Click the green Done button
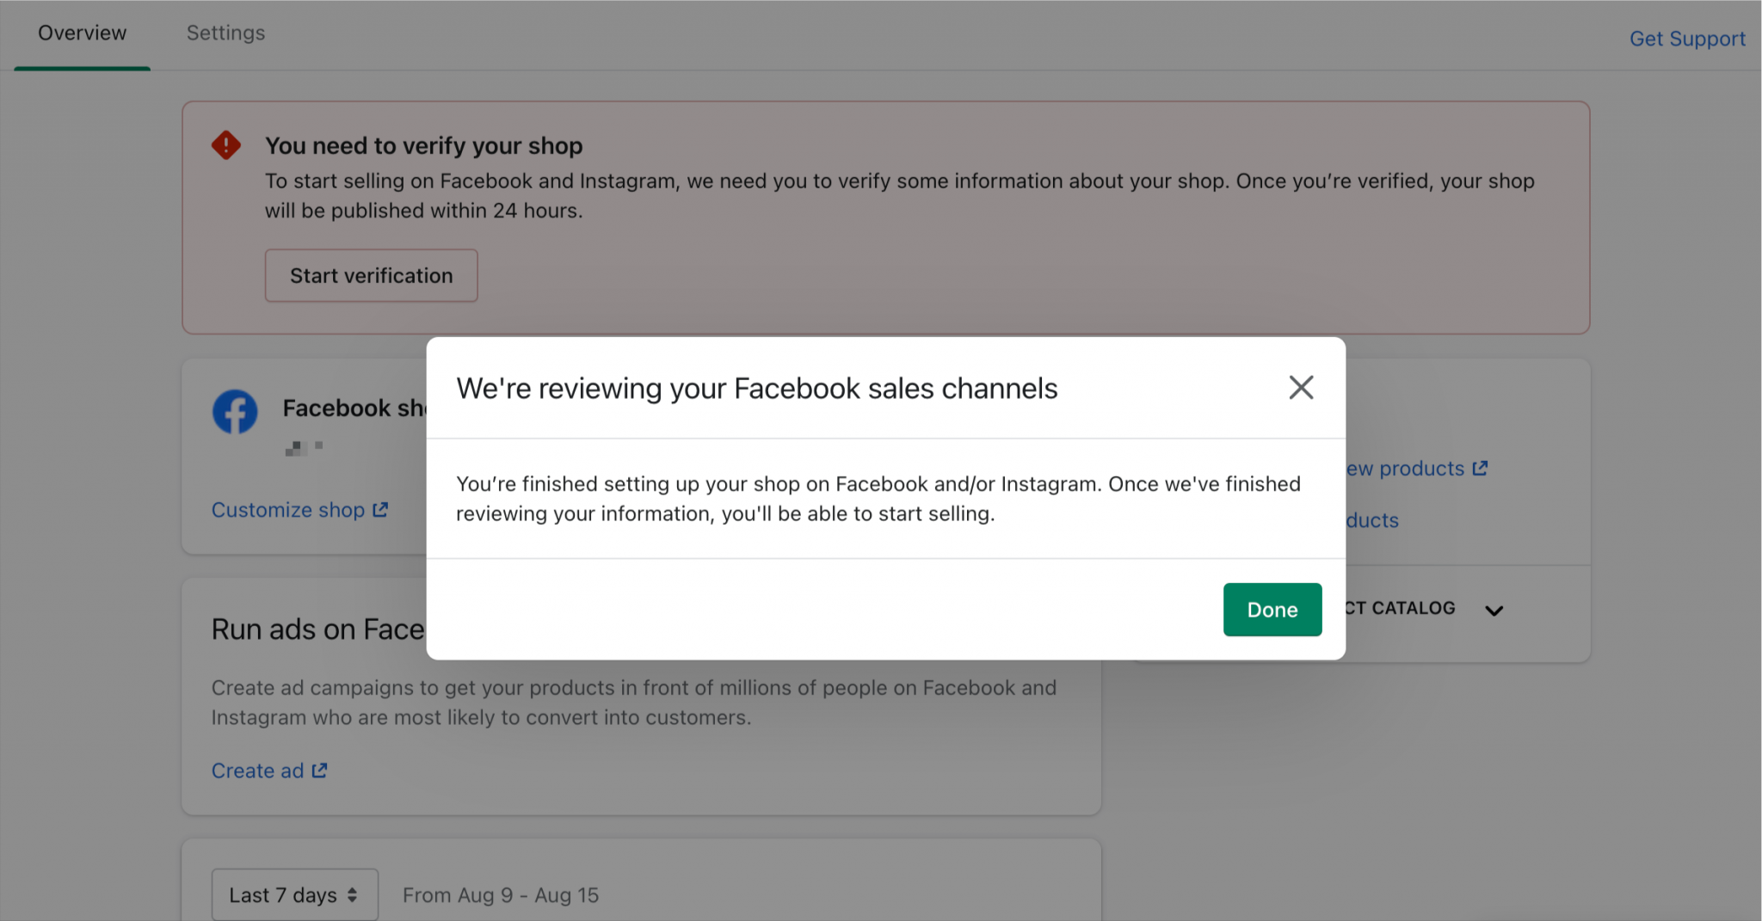This screenshot has height=921, width=1762. coord(1272,610)
